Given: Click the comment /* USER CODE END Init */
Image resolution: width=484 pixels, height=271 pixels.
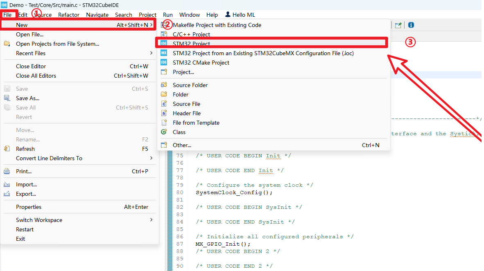Looking at the screenshot, I should click(240, 170).
